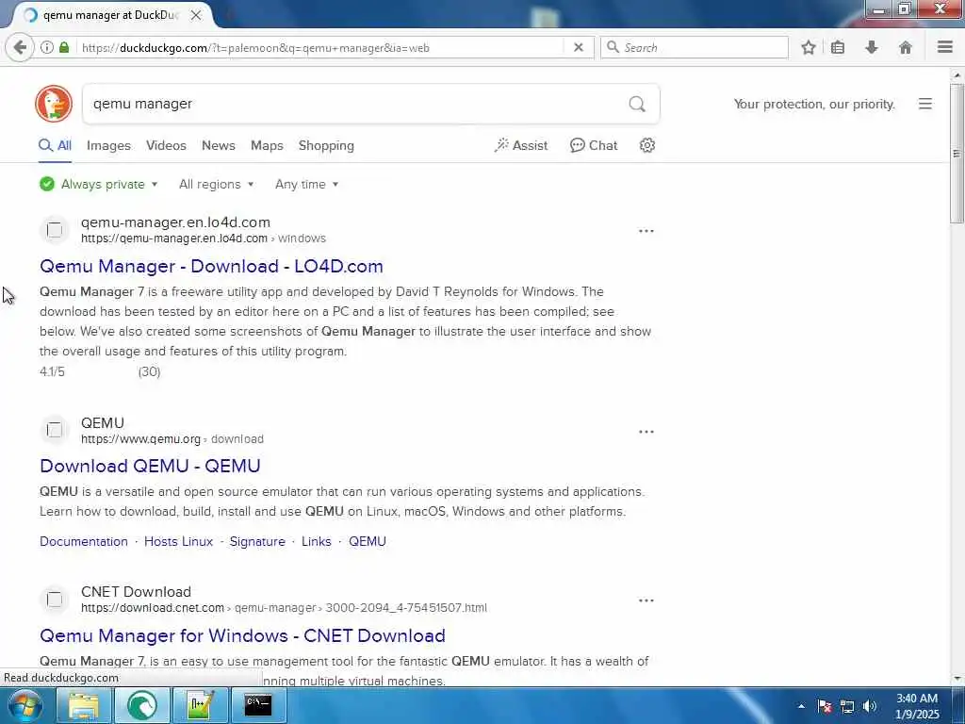This screenshot has width=965, height=724.
Task: Open Command Prompt from the taskbar
Action: tap(258, 705)
